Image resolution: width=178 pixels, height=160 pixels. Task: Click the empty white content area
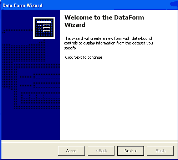[118, 100]
